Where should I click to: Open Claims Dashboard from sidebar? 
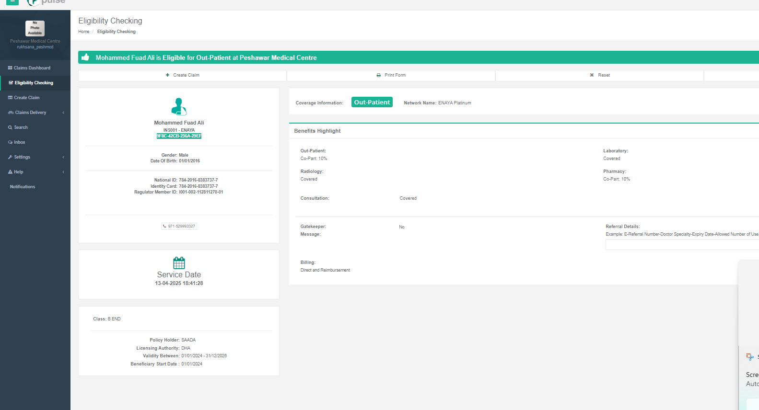click(x=32, y=68)
